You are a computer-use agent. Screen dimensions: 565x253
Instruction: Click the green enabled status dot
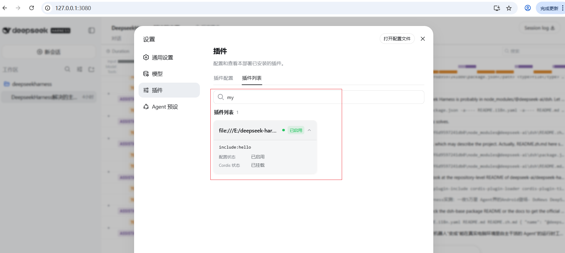[x=283, y=130]
